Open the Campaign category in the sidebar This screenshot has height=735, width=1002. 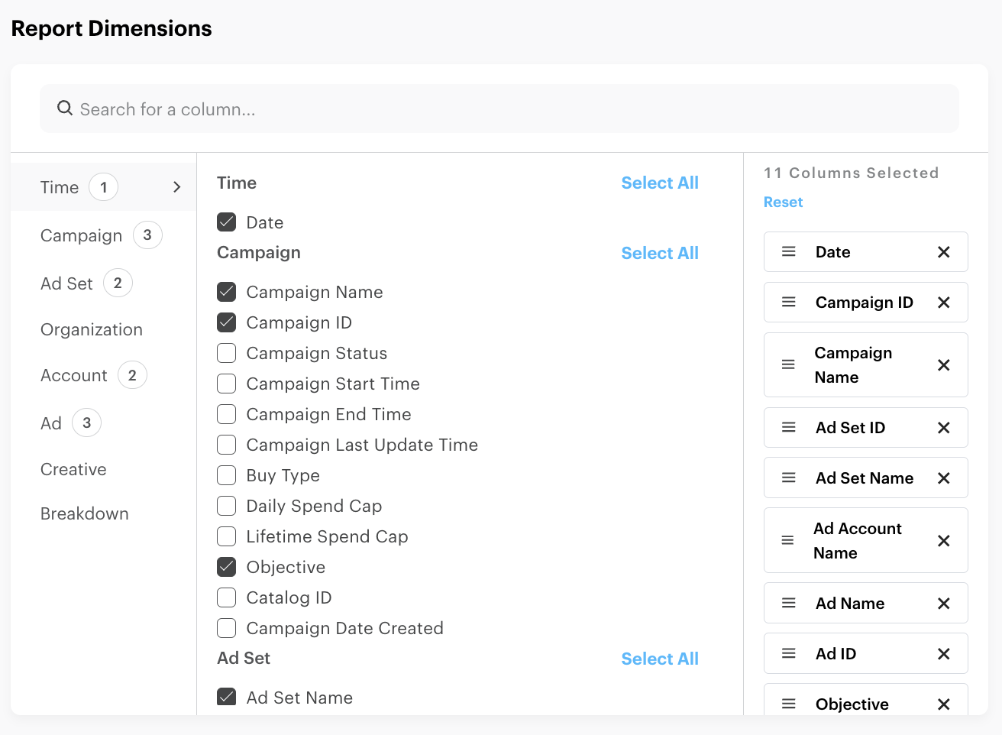click(82, 235)
